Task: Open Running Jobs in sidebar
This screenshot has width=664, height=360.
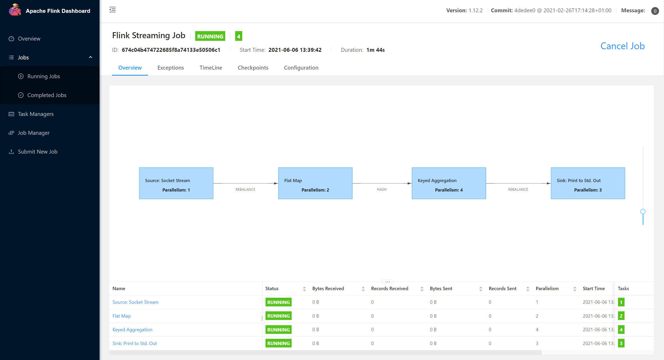Action: click(x=43, y=76)
